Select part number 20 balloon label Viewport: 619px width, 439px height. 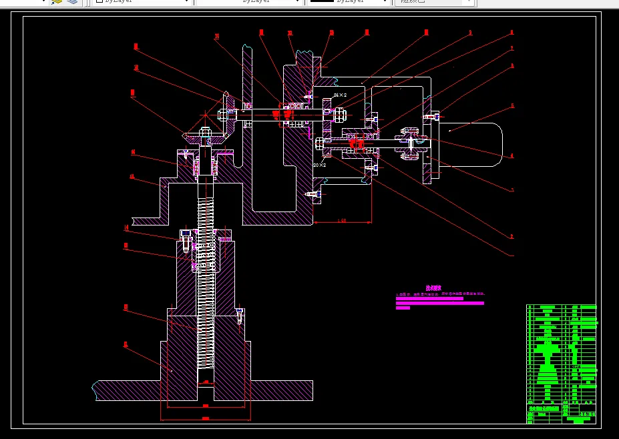[x=217, y=36]
